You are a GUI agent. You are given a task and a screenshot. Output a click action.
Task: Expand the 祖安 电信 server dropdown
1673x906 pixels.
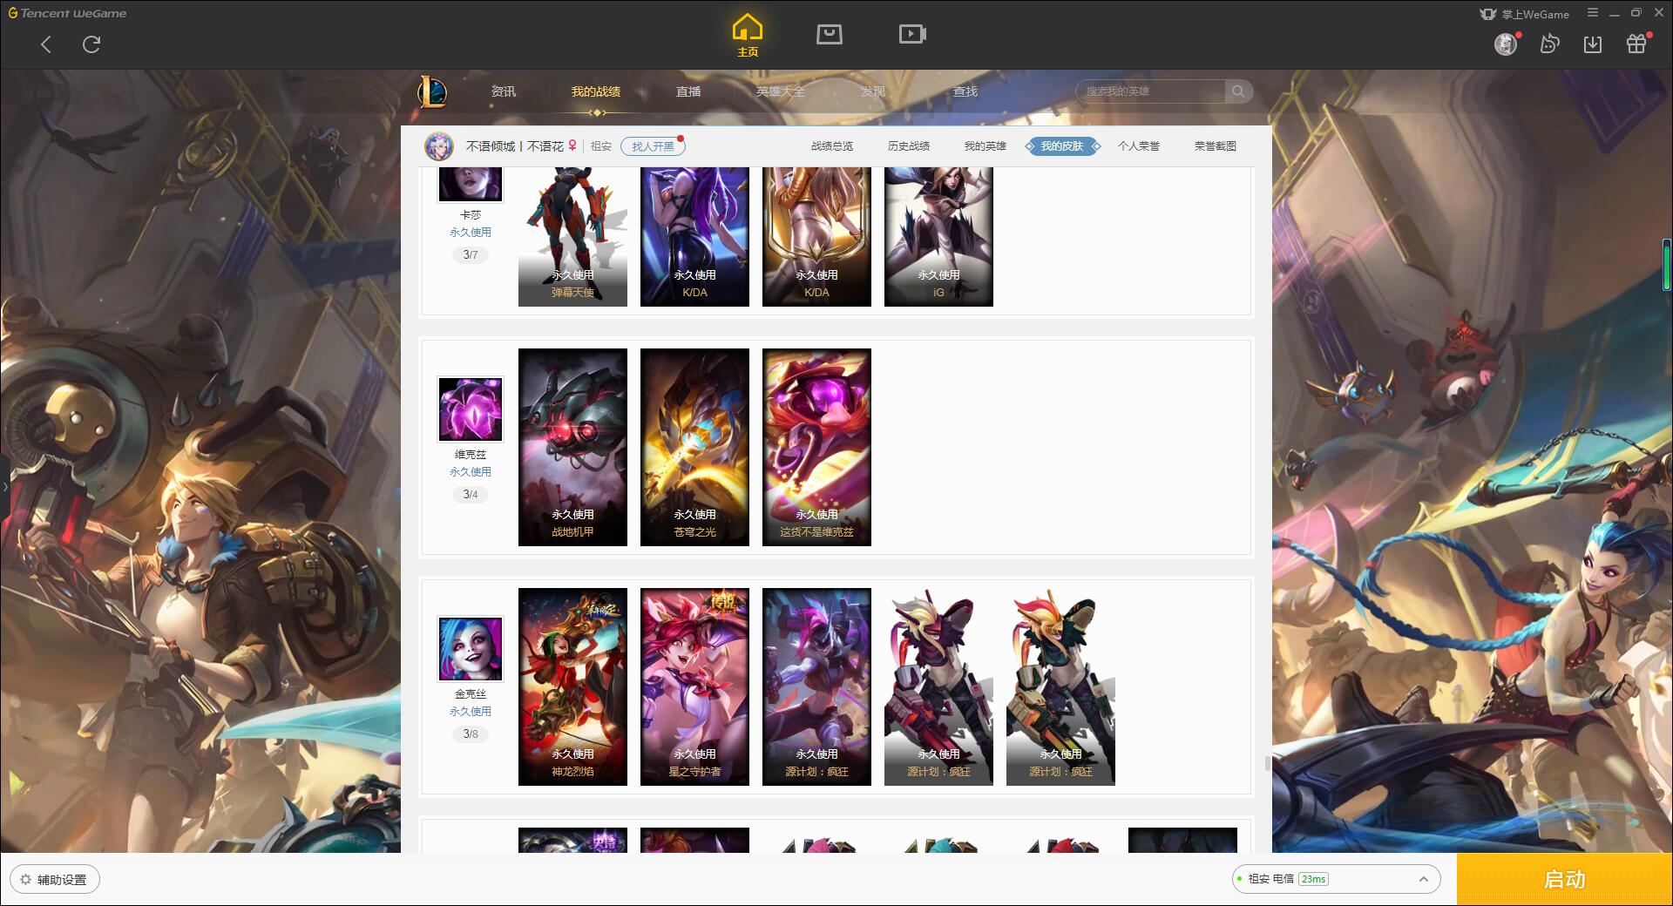1336,879
